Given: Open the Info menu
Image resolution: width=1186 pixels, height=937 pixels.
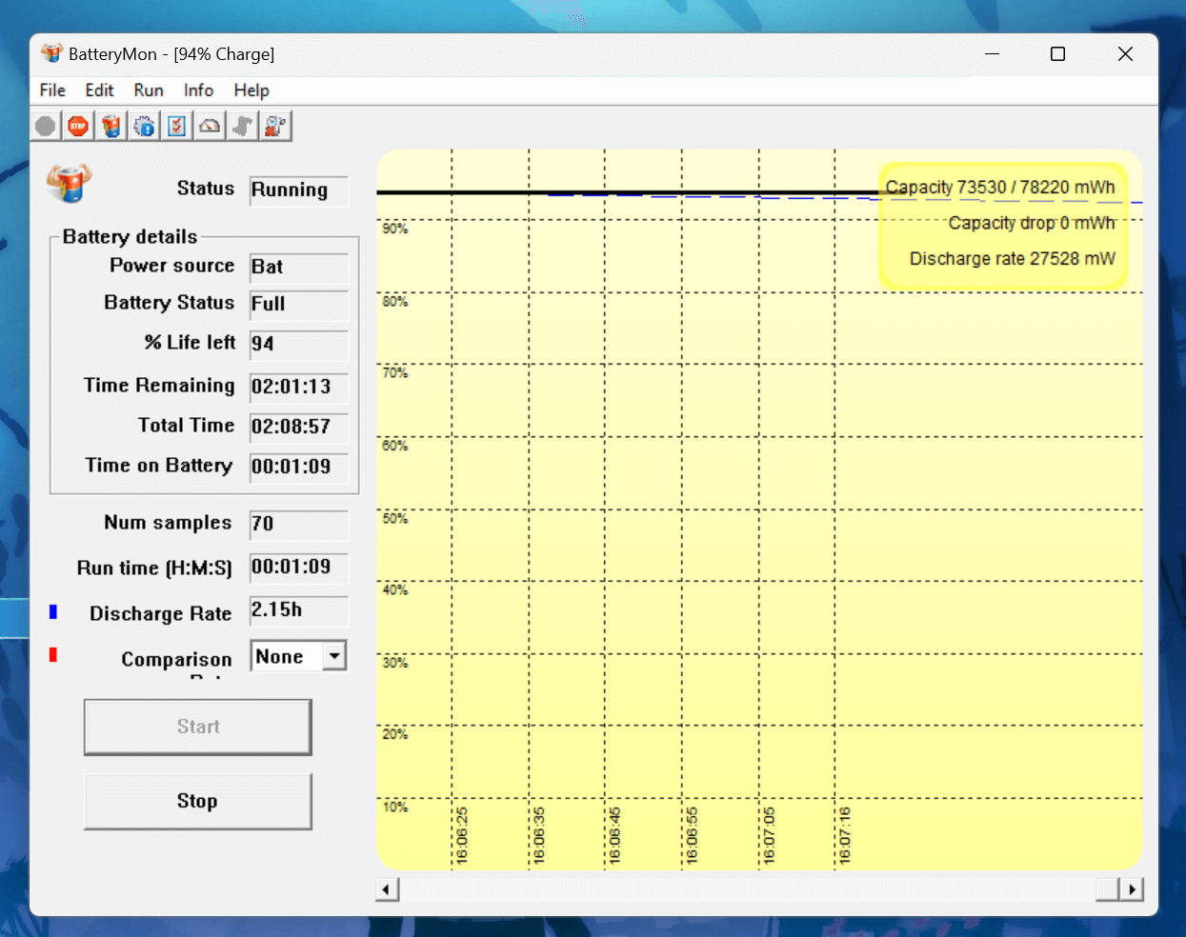Looking at the screenshot, I should tap(198, 90).
